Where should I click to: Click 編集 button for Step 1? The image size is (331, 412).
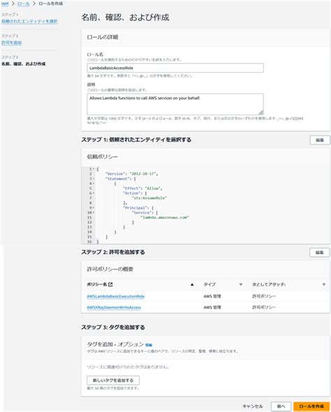[319, 140]
